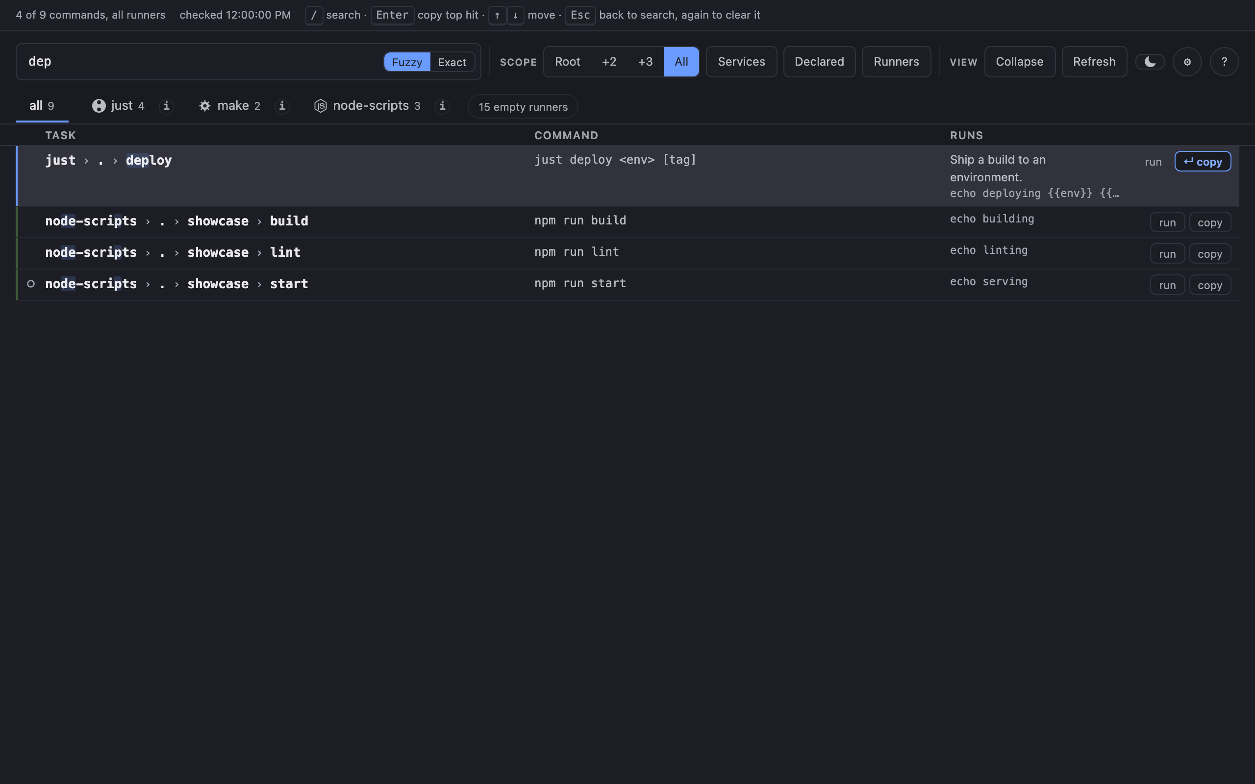Run the just deploy task

pos(1153,162)
